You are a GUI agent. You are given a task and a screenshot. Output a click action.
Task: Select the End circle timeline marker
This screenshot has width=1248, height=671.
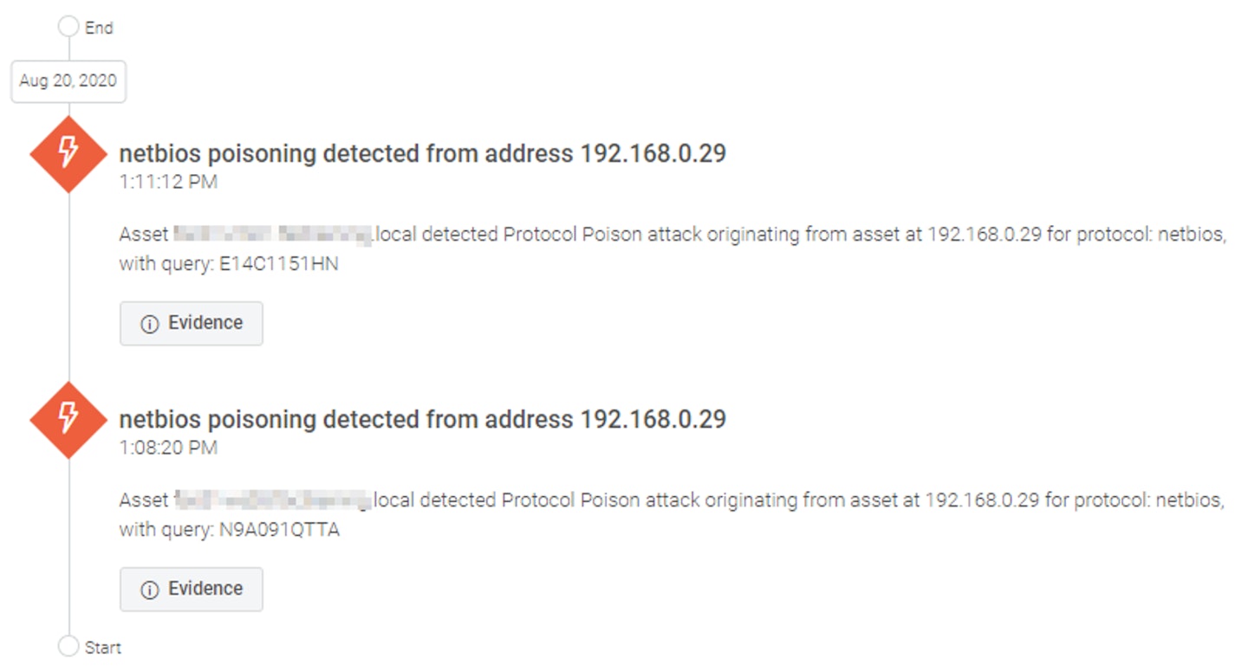(68, 27)
